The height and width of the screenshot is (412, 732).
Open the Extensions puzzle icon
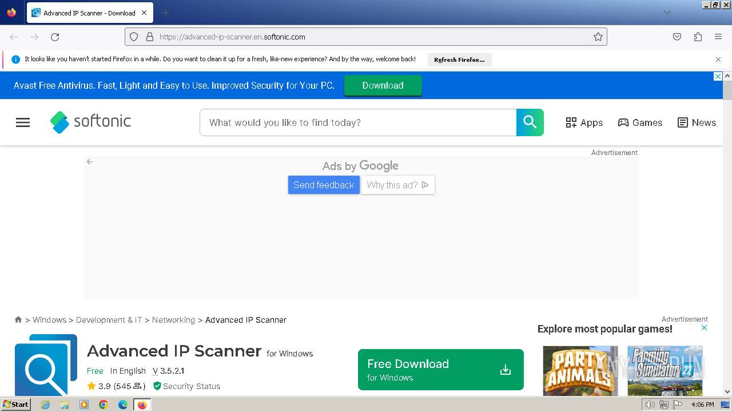point(698,37)
